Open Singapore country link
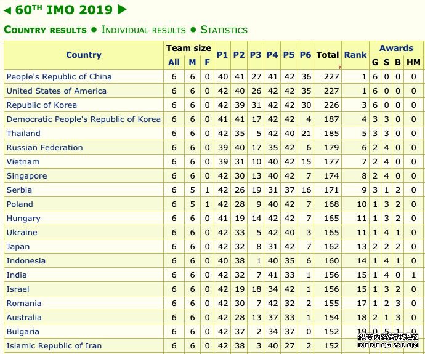This screenshot has height=354, width=425. [27, 176]
